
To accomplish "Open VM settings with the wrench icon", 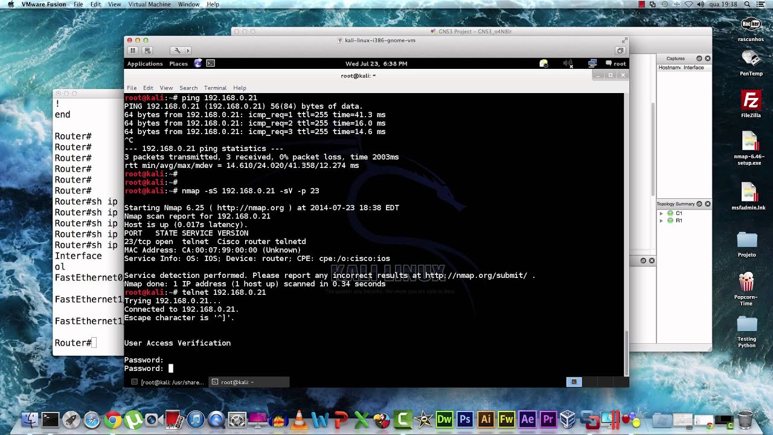I will pos(177,51).
